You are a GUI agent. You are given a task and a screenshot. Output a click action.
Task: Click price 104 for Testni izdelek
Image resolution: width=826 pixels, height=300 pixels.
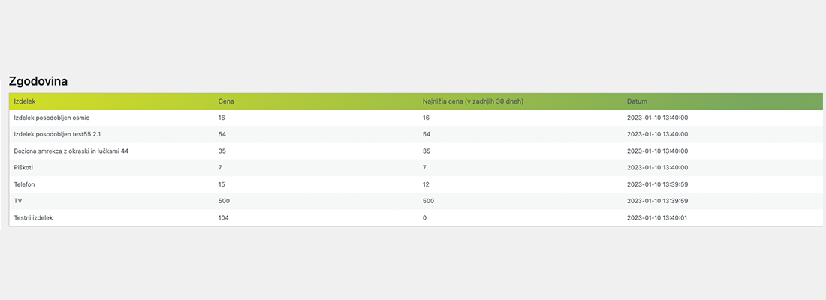223,218
